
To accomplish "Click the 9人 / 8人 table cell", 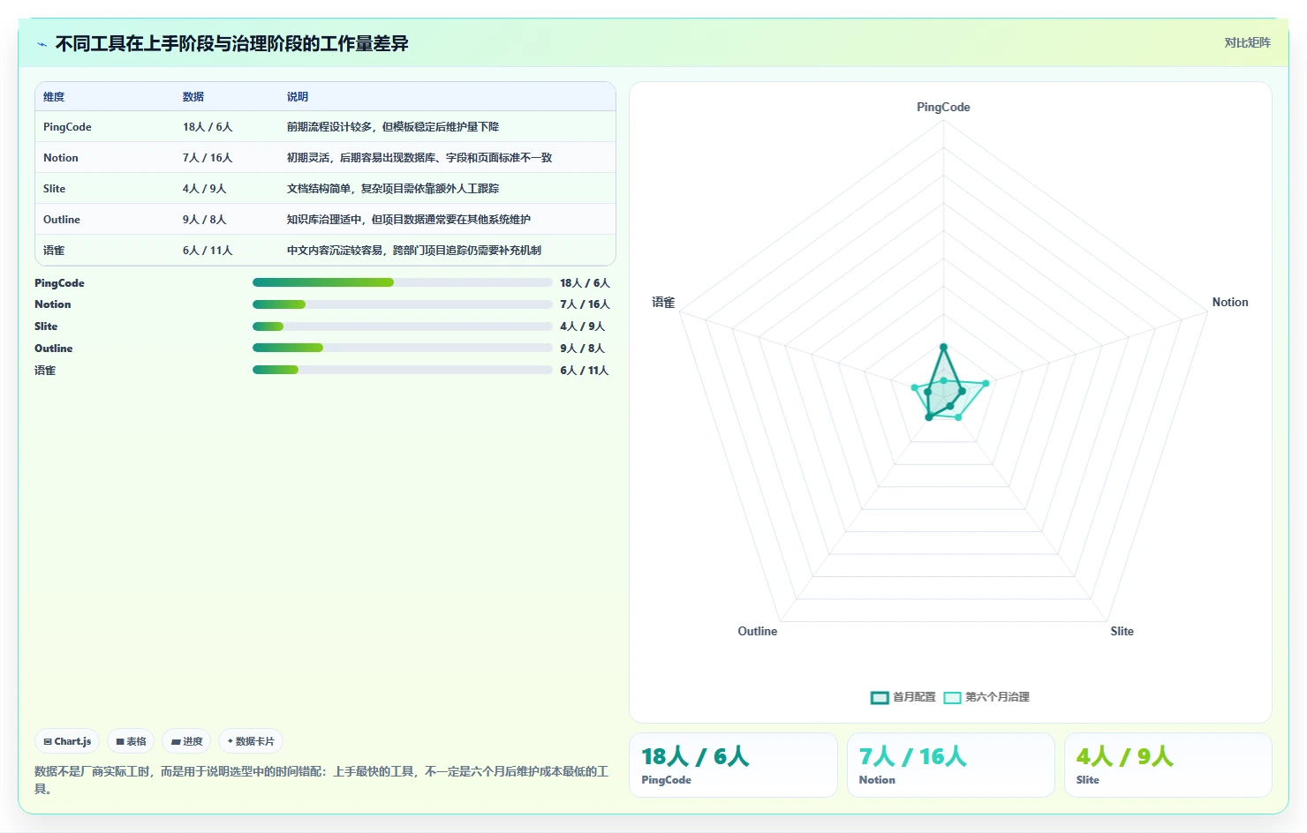I will coord(205,220).
